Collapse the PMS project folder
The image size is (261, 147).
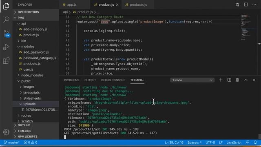click(35, 18)
